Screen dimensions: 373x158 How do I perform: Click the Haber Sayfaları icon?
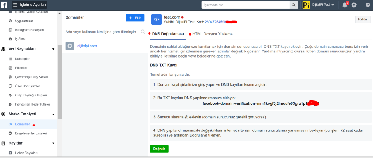click(x=10, y=153)
